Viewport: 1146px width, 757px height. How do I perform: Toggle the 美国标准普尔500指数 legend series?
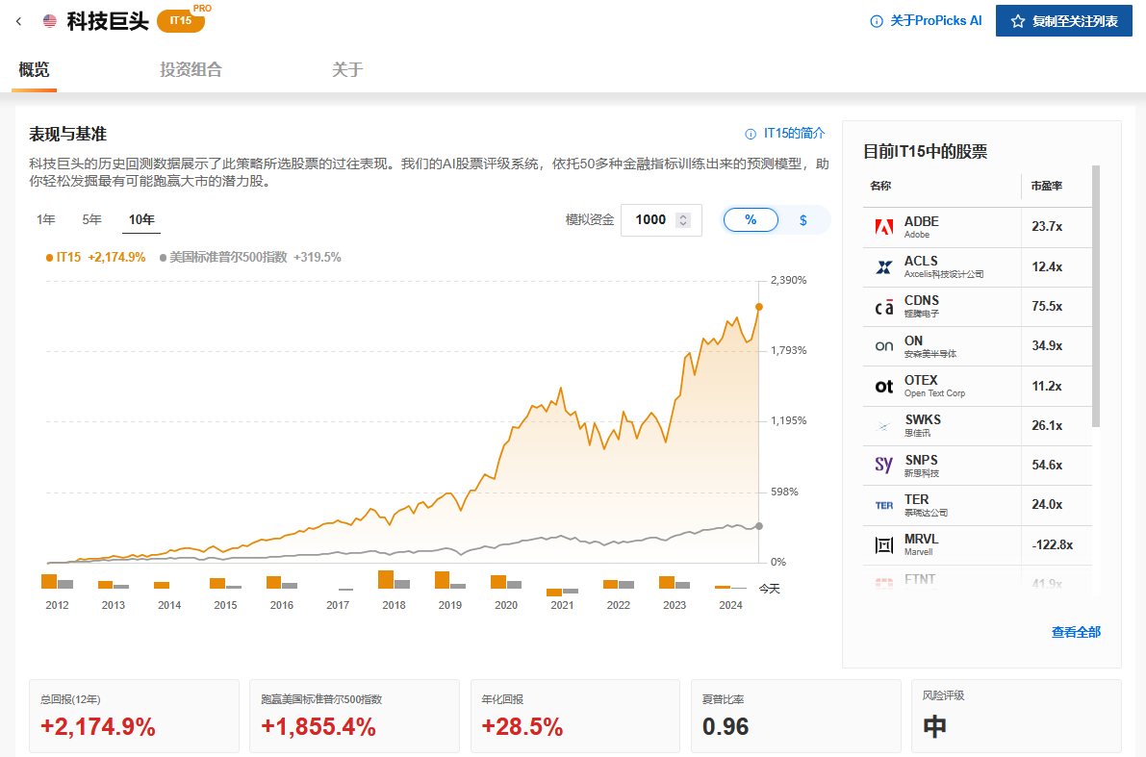pyautogui.click(x=250, y=257)
